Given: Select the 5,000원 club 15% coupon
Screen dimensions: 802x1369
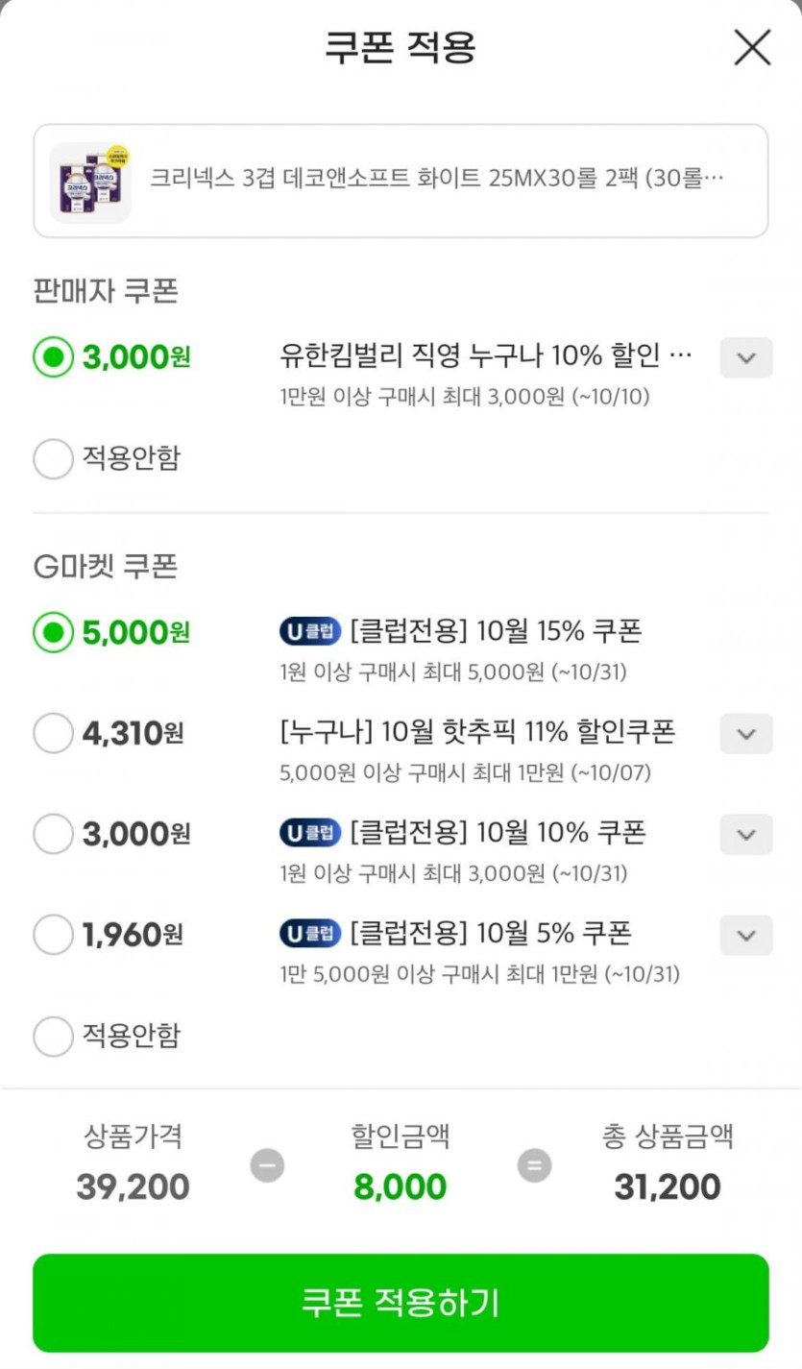Looking at the screenshot, I should tap(53, 632).
